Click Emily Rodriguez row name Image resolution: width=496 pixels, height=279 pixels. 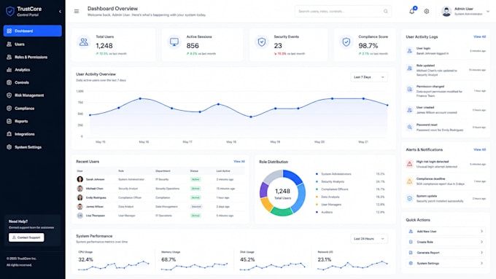point(96,198)
